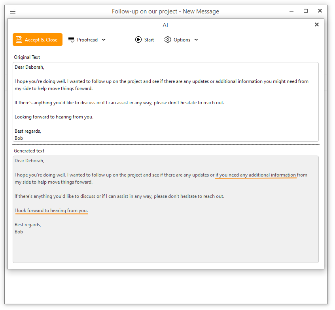335x310 pixels.
Task: Click the Options gear icon
Action: coord(168,39)
